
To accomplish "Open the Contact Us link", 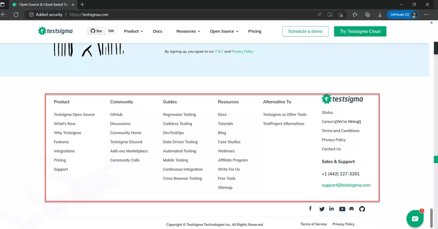I will [331, 149].
